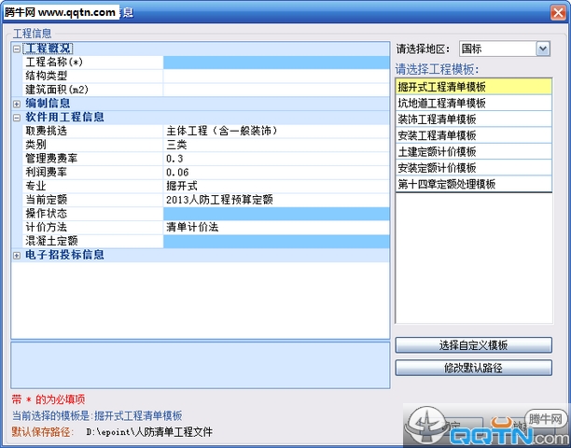Click the 管理费费率 value 0.3
The image size is (571, 448).
tap(276, 159)
